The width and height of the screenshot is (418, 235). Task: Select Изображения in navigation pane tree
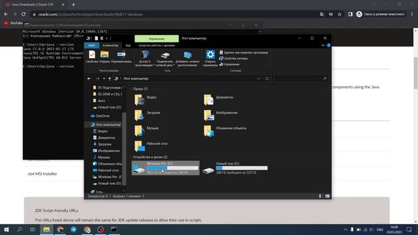point(106,151)
